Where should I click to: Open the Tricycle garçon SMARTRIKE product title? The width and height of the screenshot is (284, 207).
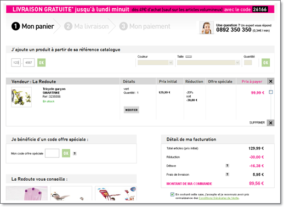coord(54,91)
